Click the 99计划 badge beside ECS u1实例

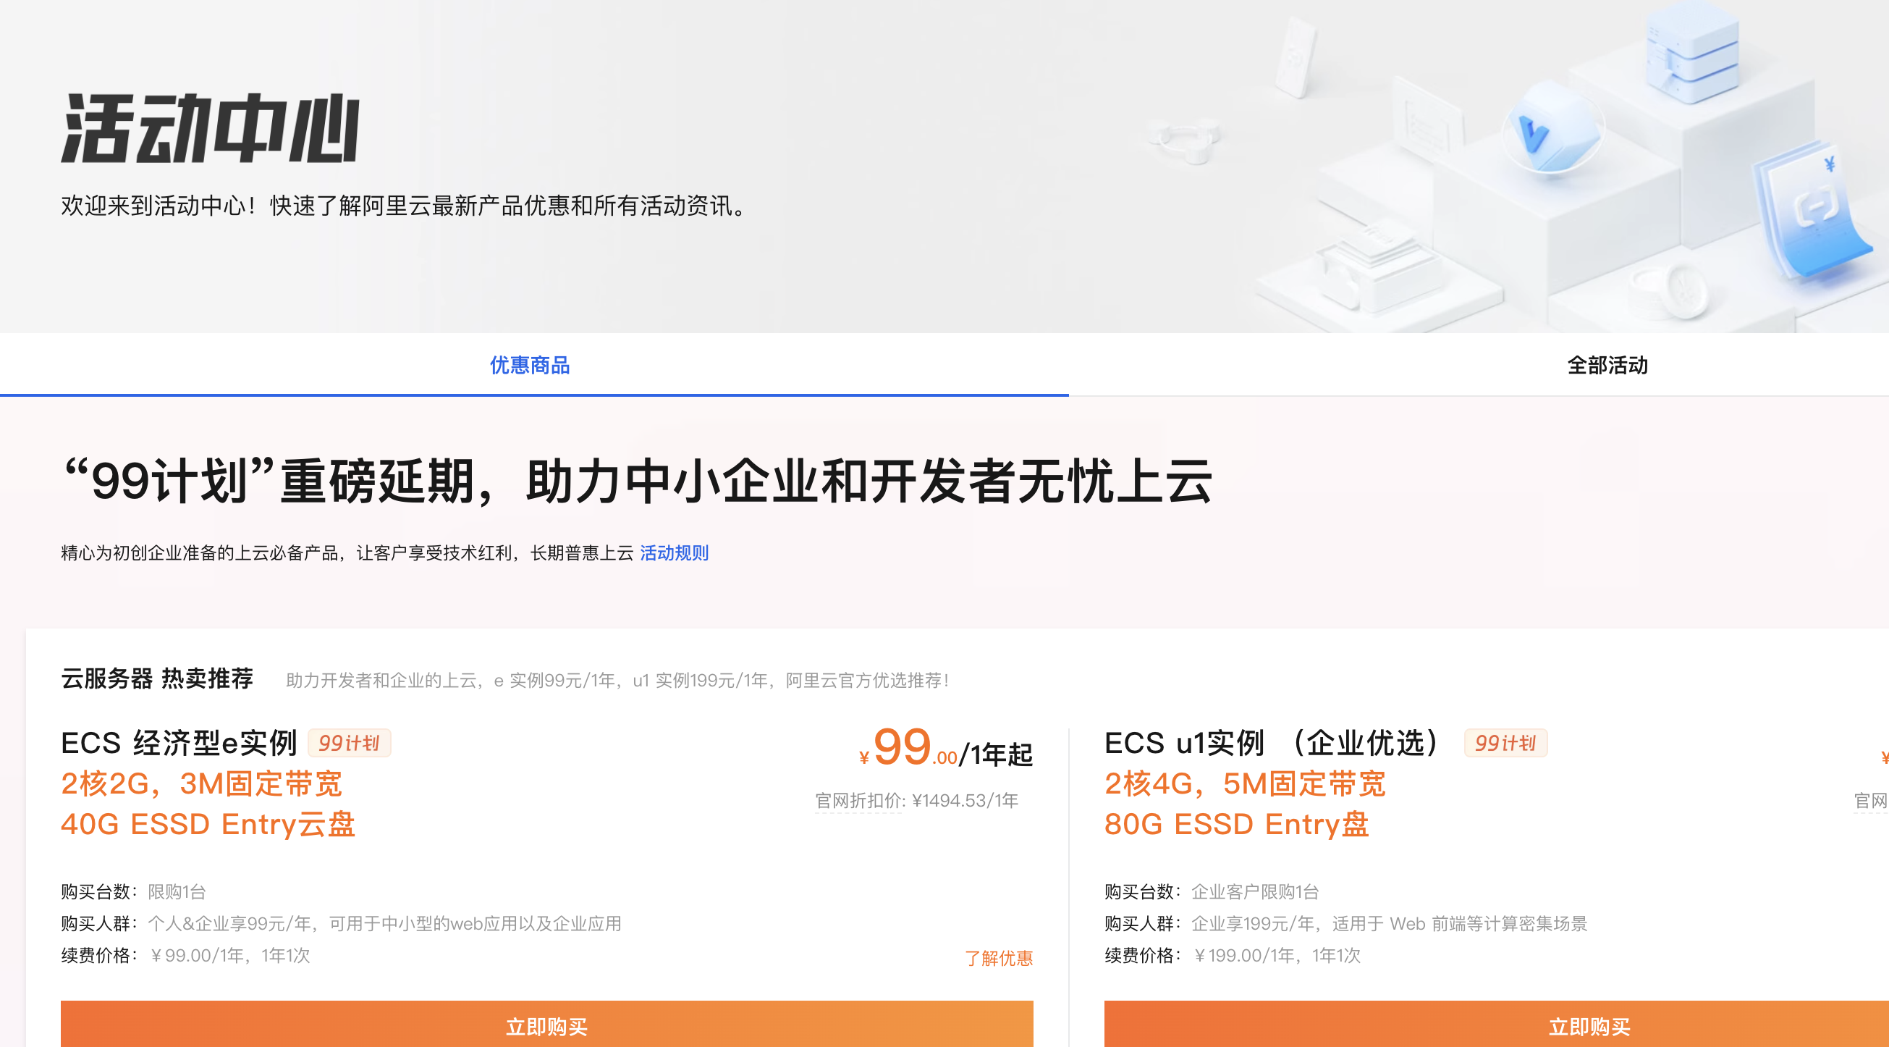pyautogui.click(x=1505, y=743)
